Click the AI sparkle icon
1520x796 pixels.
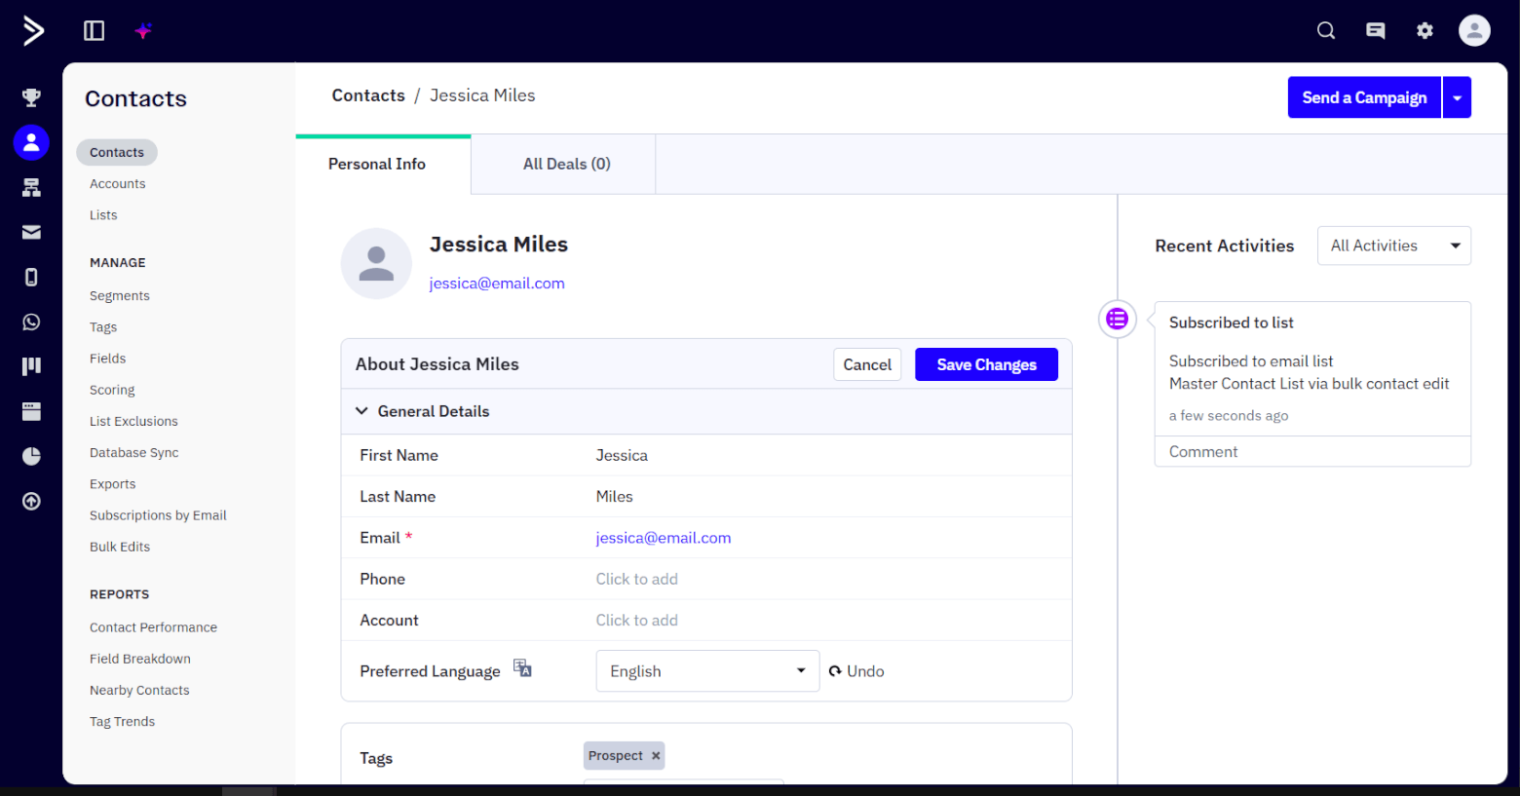tap(143, 31)
